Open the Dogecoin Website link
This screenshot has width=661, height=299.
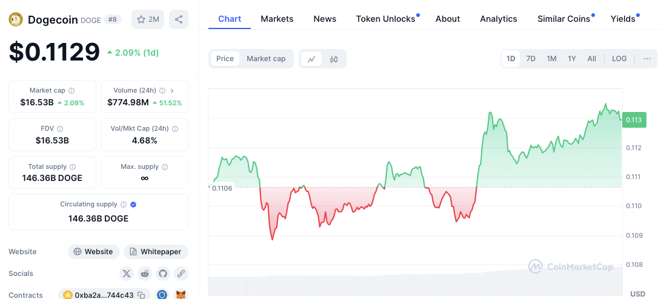pyautogui.click(x=94, y=252)
